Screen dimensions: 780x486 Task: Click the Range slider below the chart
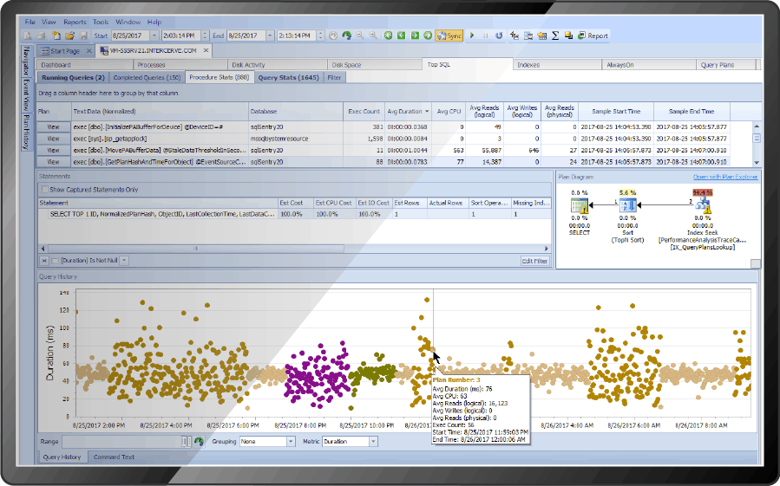tap(126, 441)
